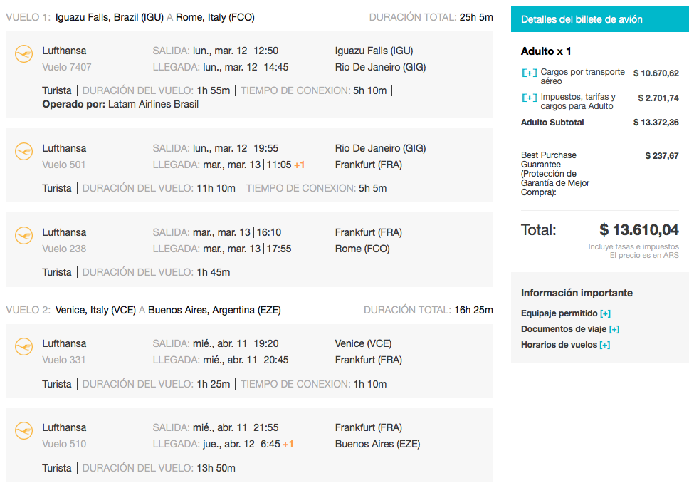The image size is (694, 488).
Task: Select the Detalles del billete de avión header
Action: click(600, 19)
